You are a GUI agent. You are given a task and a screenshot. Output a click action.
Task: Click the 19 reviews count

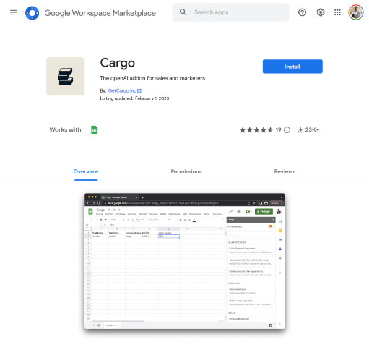[x=278, y=129]
